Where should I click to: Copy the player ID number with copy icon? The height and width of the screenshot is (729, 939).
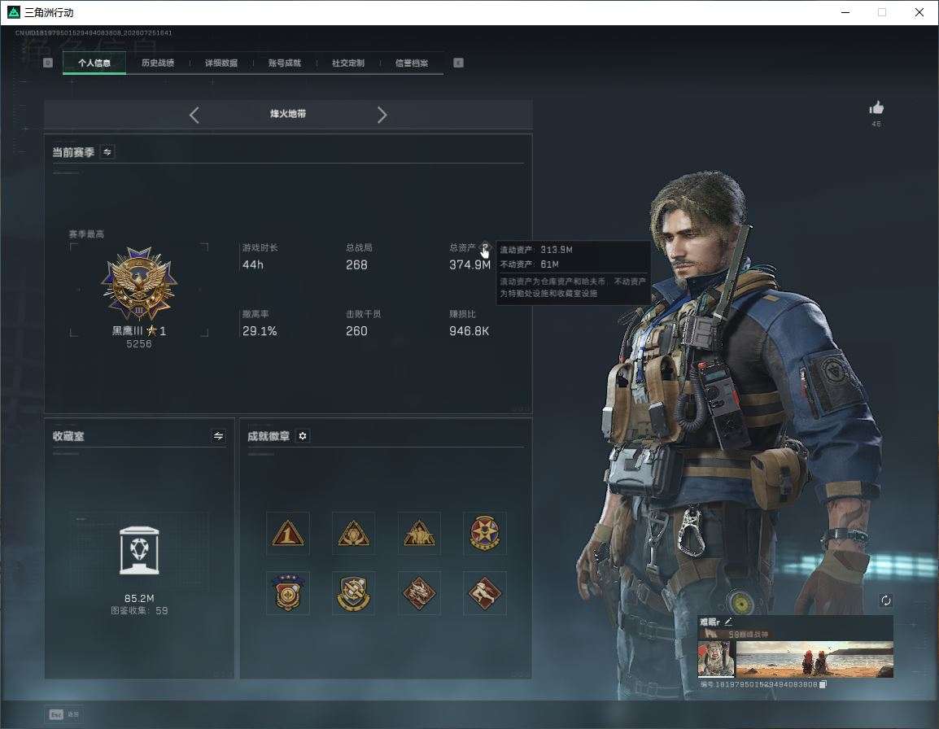click(x=823, y=684)
